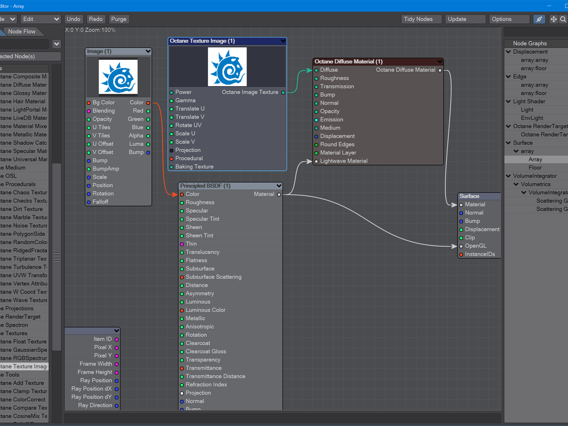This screenshot has height=426, width=568.
Task: Click the Lightwave Material input port
Action: [x=317, y=161]
